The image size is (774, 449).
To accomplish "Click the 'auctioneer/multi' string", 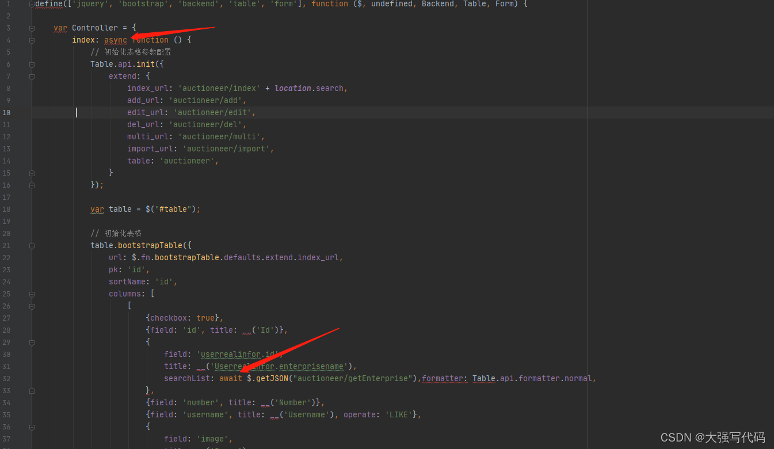I will pos(219,136).
